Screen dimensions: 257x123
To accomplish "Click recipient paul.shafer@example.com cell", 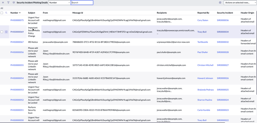I will 169,52.
